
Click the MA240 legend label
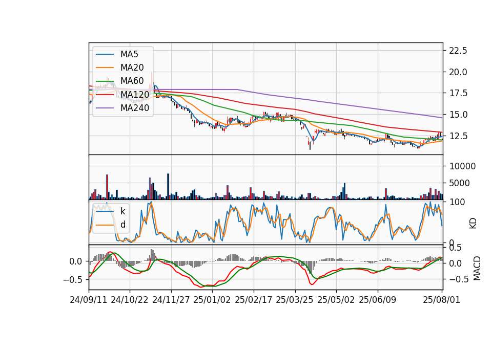pos(135,108)
